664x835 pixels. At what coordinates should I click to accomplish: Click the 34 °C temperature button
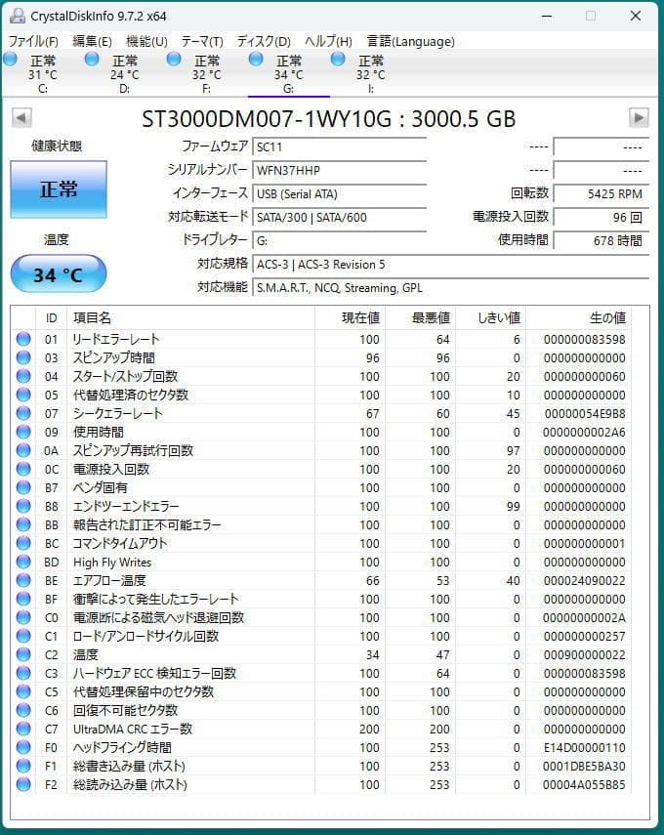59,273
